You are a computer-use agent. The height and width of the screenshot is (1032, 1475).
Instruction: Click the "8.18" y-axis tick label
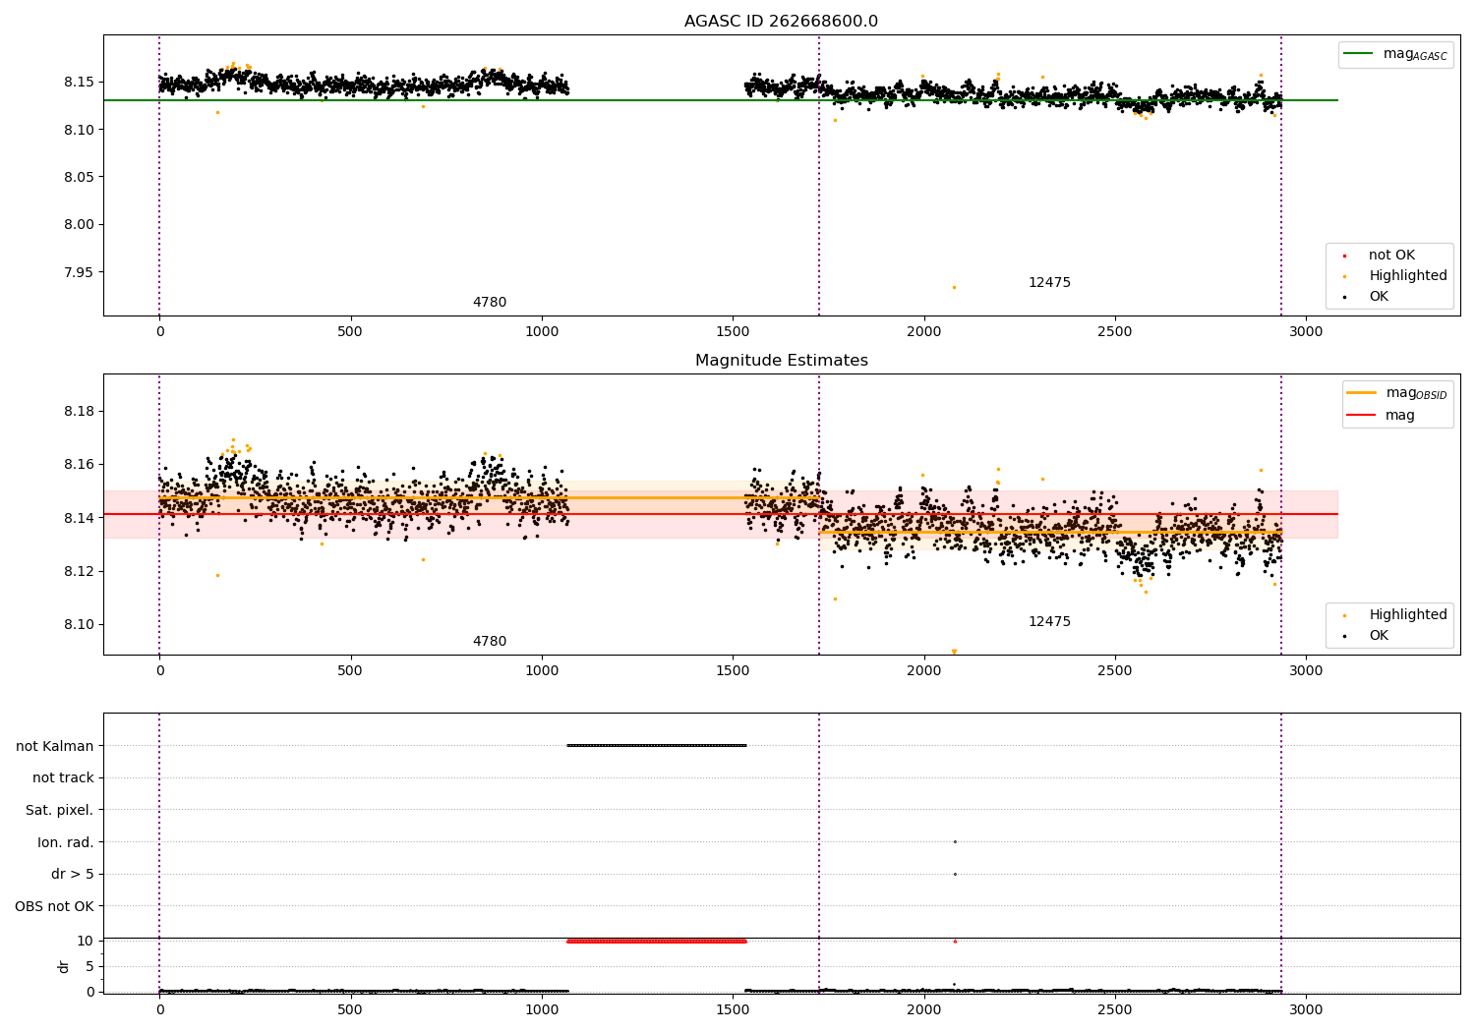coord(79,411)
